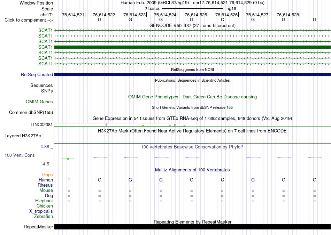Open 'RefSeq genes from NCBI' track title
Viewport: 331px width, 235px height.
[x=192, y=70]
